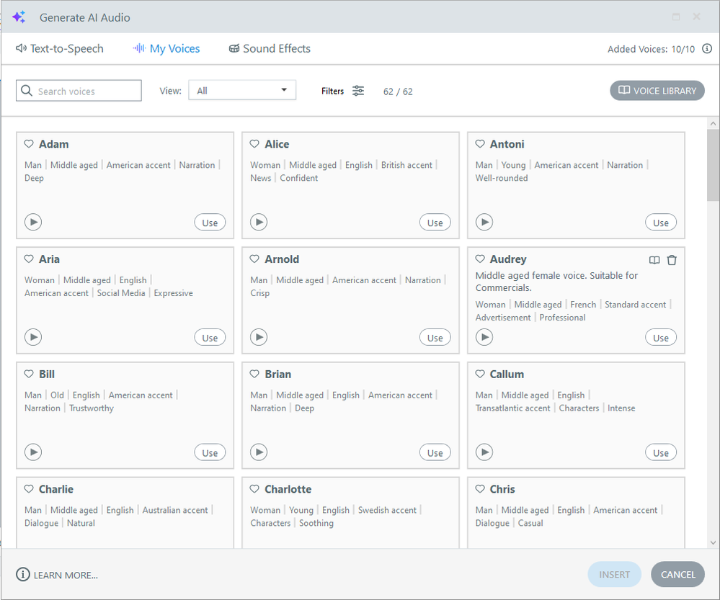Image resolution: width=720 pixels, height=600 pixels.
Task: Mark Bill voice as favorite
Action: [x=30, y=375]
